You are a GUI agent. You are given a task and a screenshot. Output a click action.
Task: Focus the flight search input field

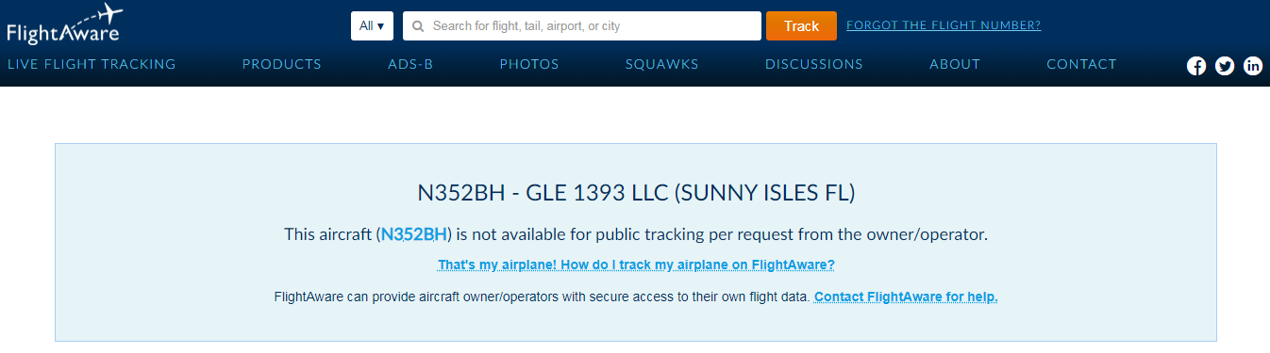tap(582, 26)
